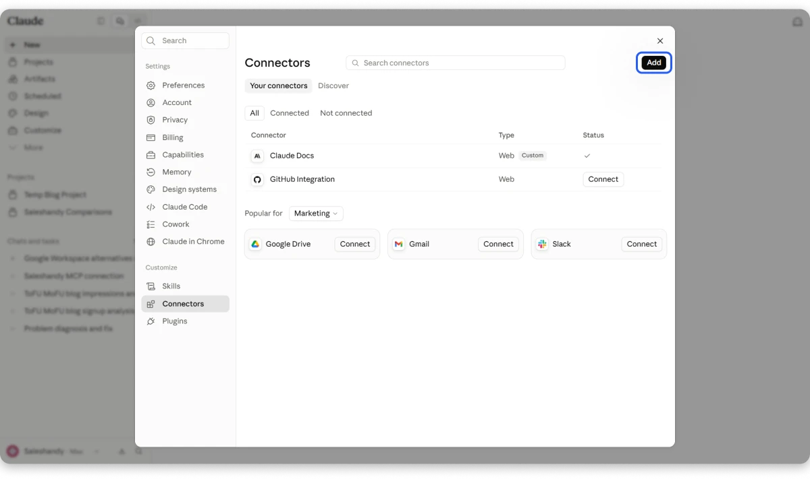Open Cowork settings via its icon

pyautogui.click(x=151, y=224)
